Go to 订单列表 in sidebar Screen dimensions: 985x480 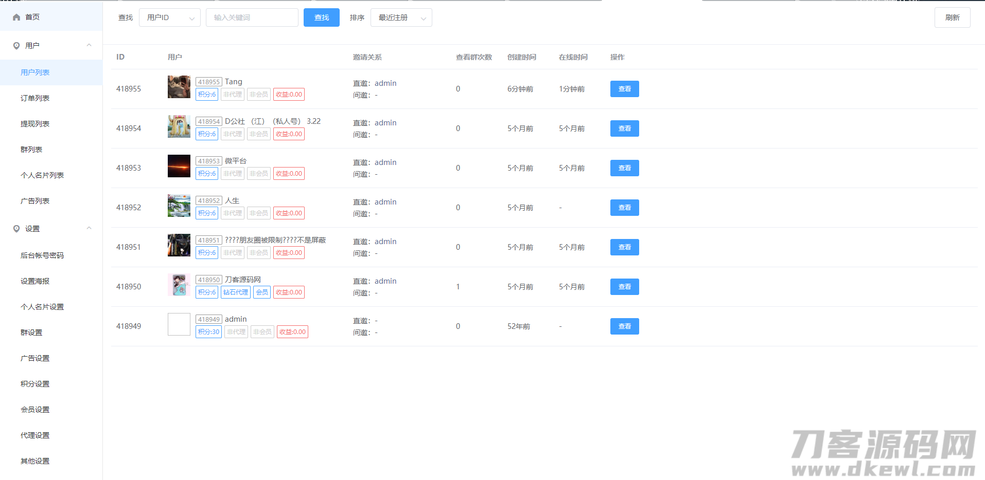pos(35,98)
